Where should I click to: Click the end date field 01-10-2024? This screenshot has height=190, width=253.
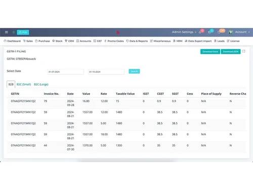[106, 72]
